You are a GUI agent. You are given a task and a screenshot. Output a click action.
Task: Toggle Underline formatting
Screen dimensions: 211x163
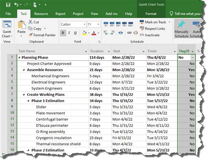(75, 33)
